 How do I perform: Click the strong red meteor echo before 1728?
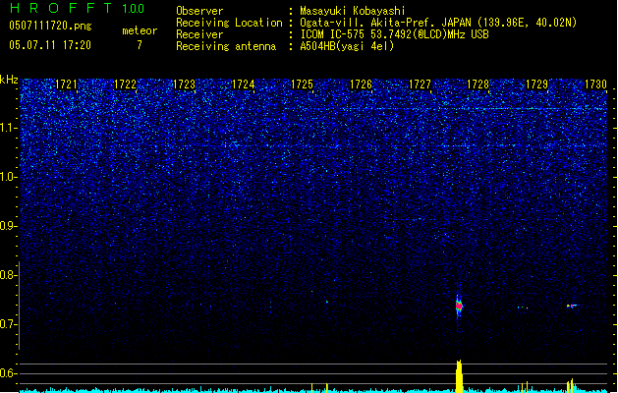click(459, 306)
